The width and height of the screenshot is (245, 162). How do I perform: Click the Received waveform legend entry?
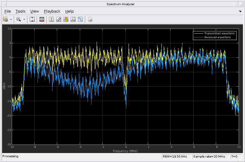pyautogui.click(x=217, y=37)
